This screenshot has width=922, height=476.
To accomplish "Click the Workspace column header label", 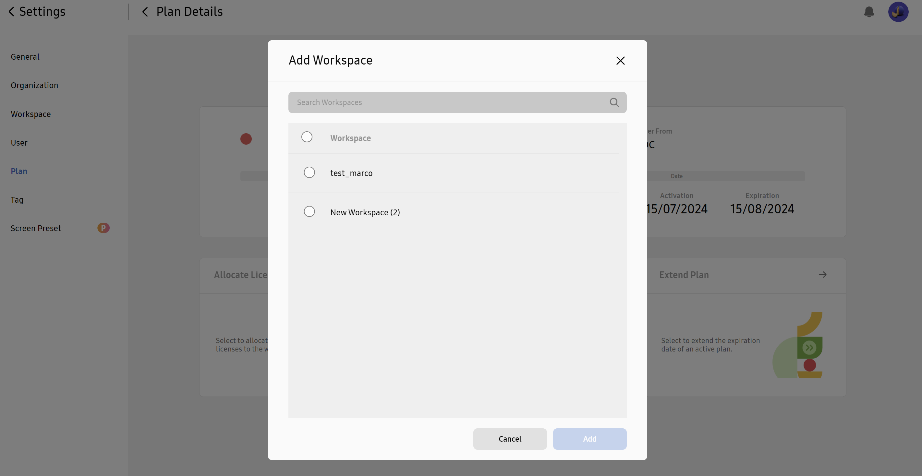I will point(350,138).
